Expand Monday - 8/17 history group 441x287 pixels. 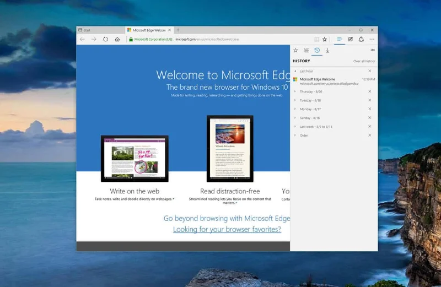point(295,109)
